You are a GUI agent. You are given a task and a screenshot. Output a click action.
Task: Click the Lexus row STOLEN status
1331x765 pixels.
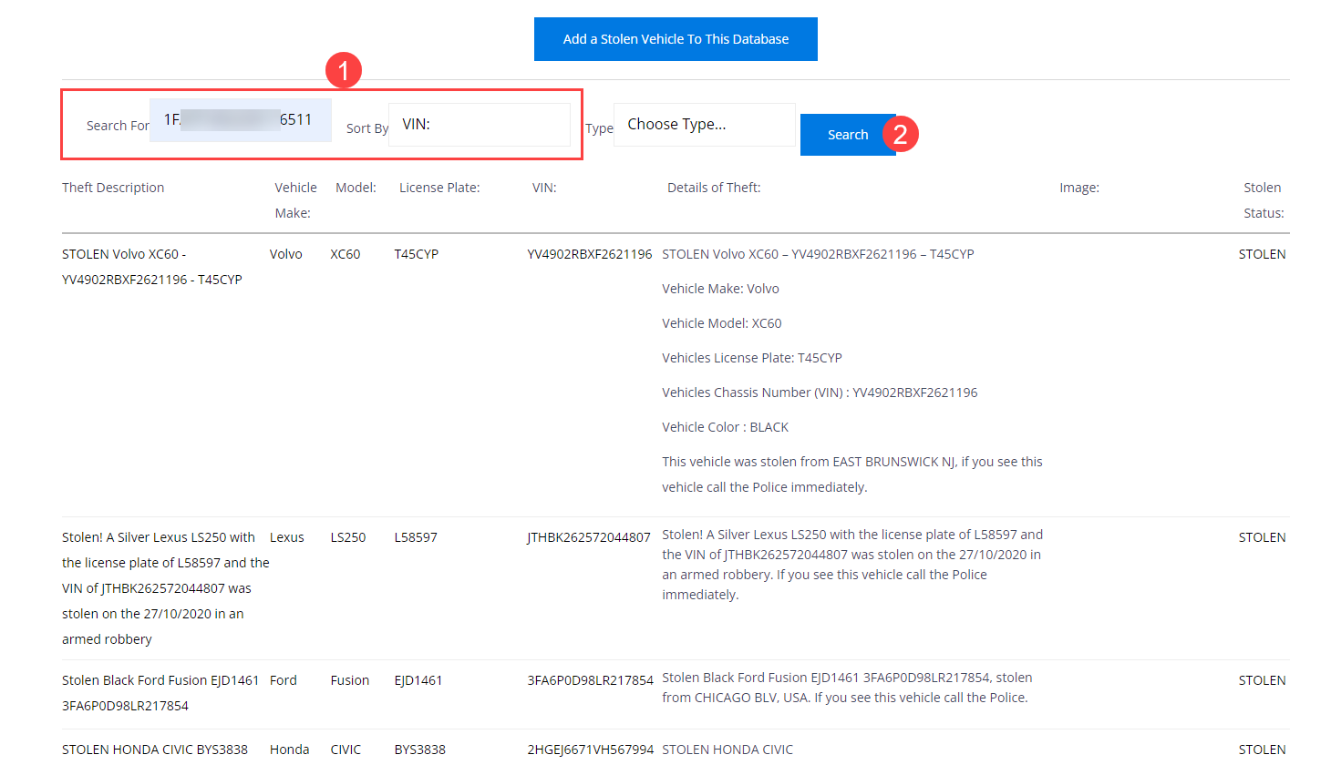click(x=1263, y=537)
